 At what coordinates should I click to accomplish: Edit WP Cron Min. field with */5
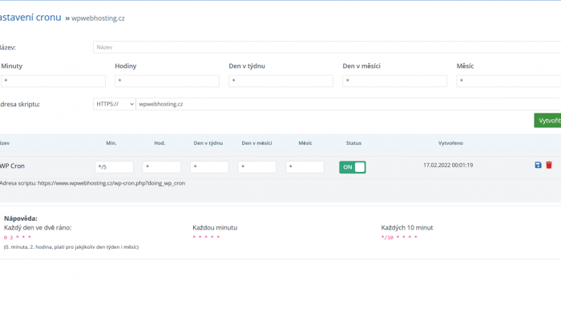tap(114, 166)
